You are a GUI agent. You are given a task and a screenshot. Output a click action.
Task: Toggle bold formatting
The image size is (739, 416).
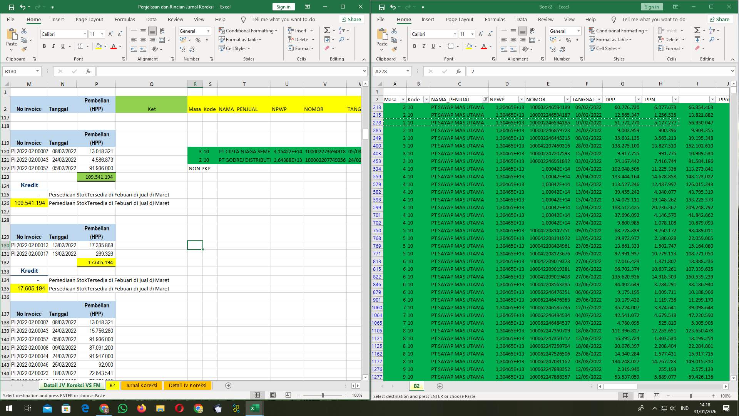click(x=44, y=46)
